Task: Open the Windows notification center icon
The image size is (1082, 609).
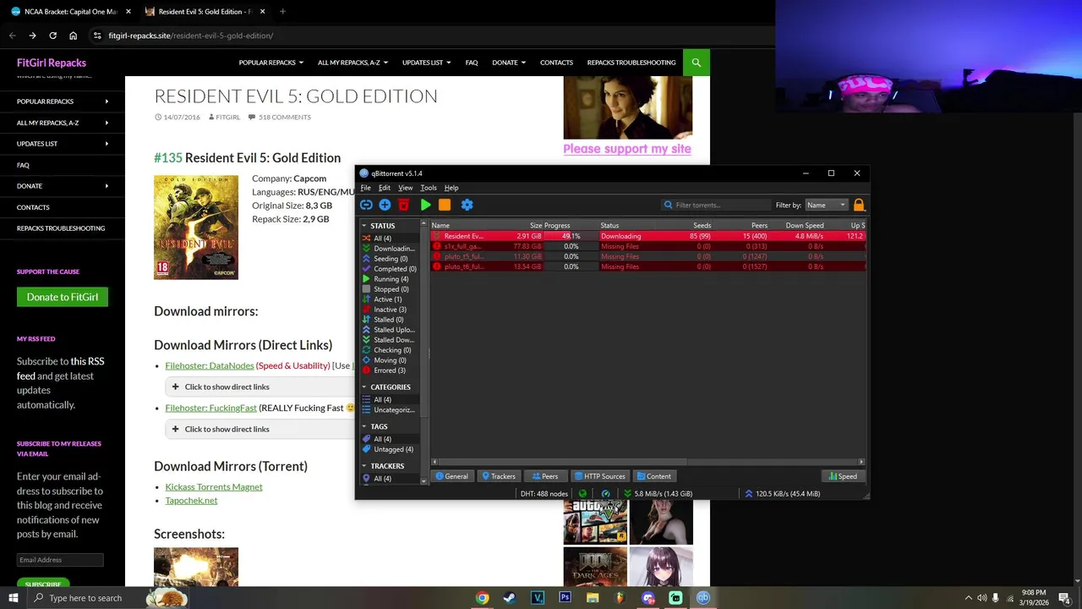Action: point(1064,598)
